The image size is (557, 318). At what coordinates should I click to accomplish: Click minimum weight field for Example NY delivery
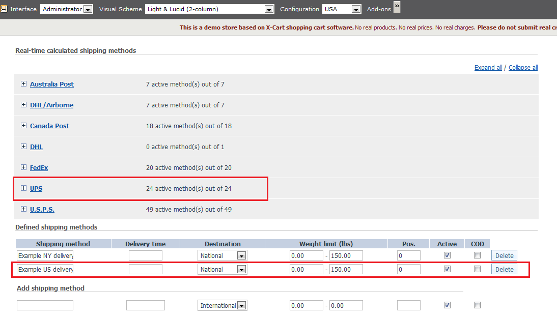pos(306,255)
